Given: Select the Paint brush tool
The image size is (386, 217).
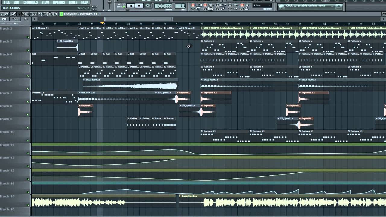Looking at the screenshot, I should coord(19,14).
